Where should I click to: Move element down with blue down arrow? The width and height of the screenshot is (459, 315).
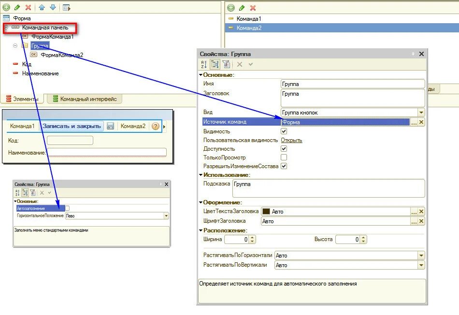pyautogui.click(x=53, y=7)
